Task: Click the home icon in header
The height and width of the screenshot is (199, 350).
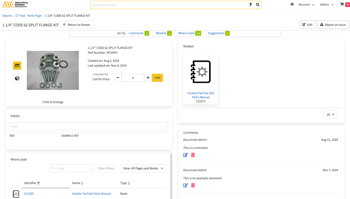Action: point(292,4)
